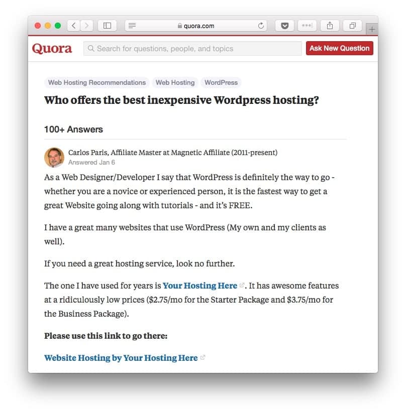The width and height of the screenshot is (406, 413).
Task: Open the Web Hosting Recommendations topic
Action: click(96, 82)
